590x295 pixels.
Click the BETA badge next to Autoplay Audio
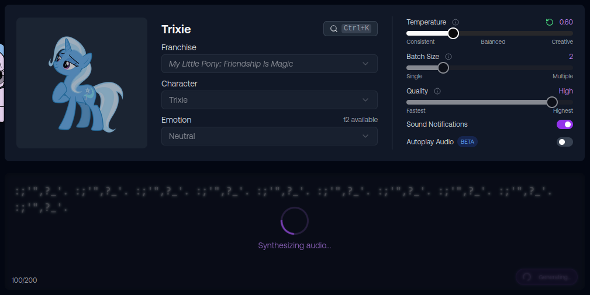click(x=467, y=142)
